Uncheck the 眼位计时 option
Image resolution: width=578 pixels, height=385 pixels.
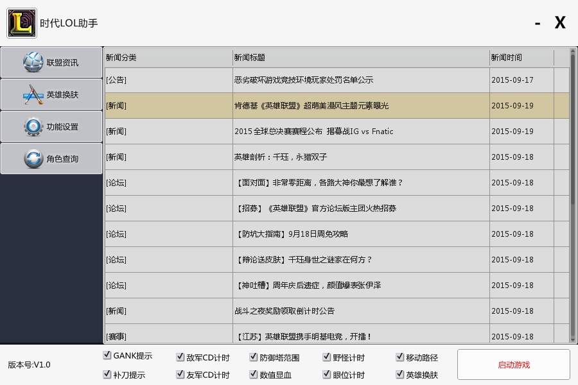[326, 374]
